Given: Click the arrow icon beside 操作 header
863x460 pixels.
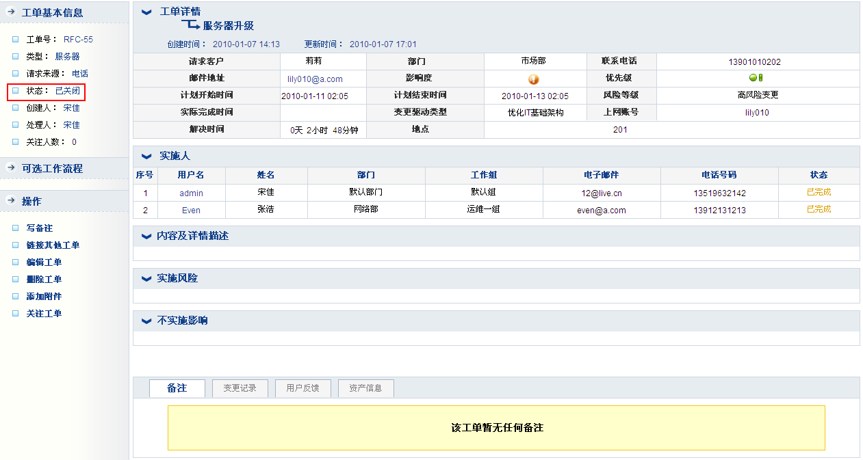Looking at the screenshot, I should tap(10, 201).
